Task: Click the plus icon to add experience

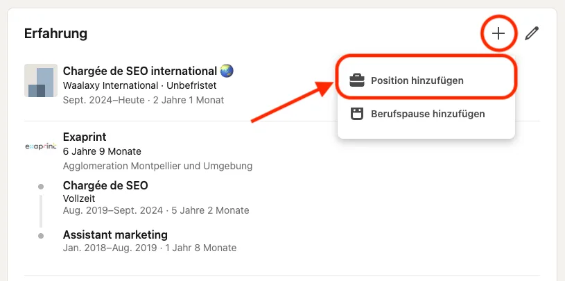Action: [x=498, y=33]
